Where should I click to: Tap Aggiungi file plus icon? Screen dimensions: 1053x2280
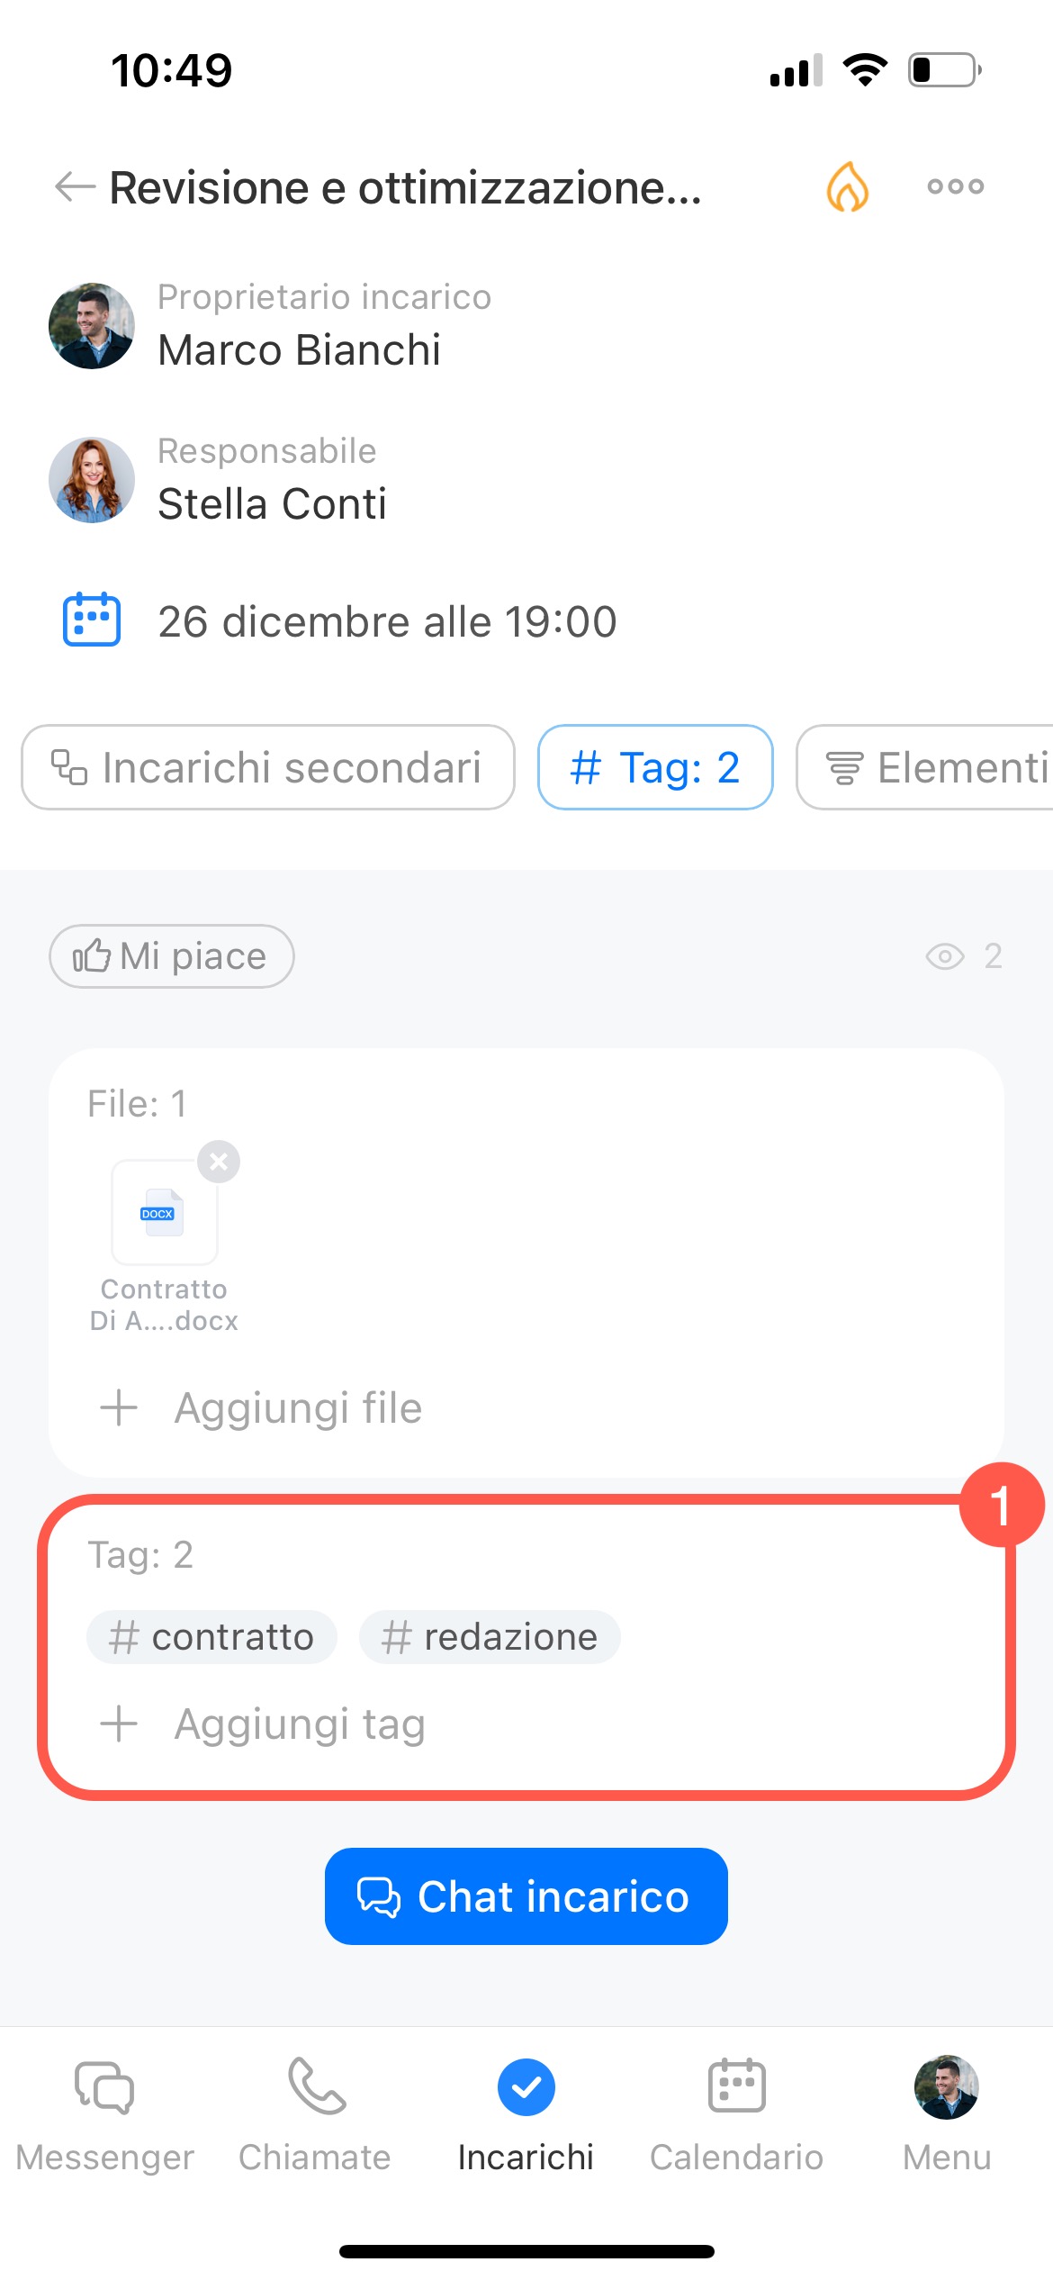119,1407
